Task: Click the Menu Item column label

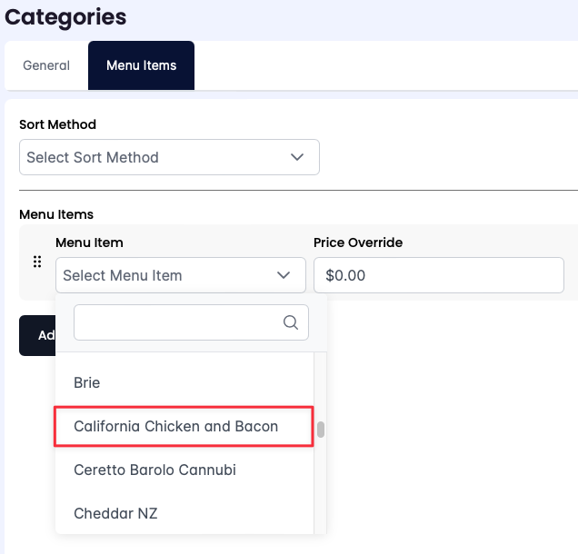Action: (89, 242)
